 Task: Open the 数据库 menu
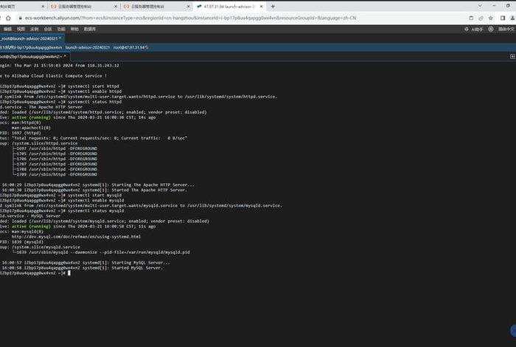[89, 29]
